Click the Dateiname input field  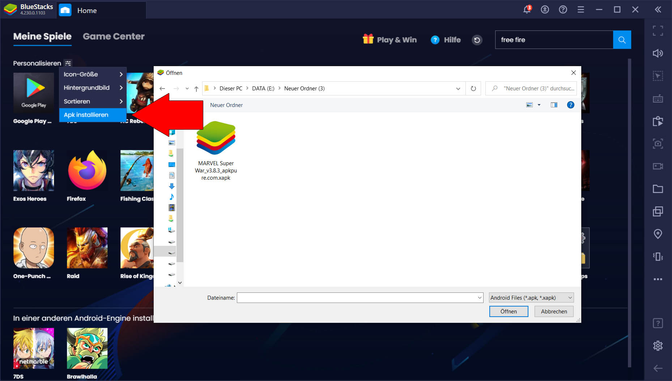click(357, 297)
